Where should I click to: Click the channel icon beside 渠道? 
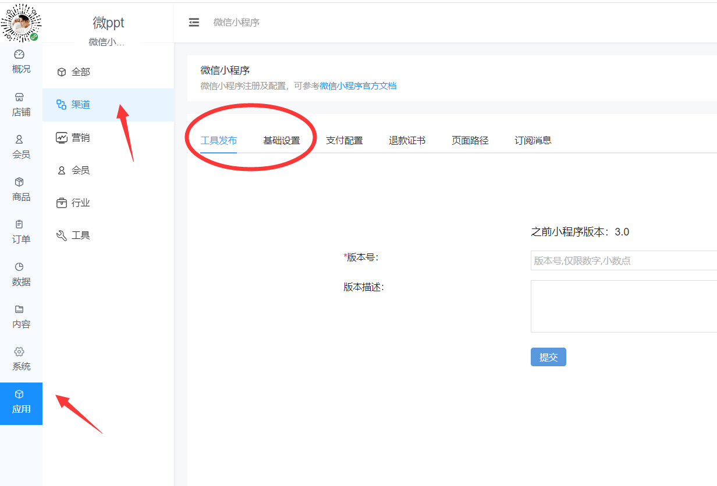pyautogui.click(x=61, y=105)
